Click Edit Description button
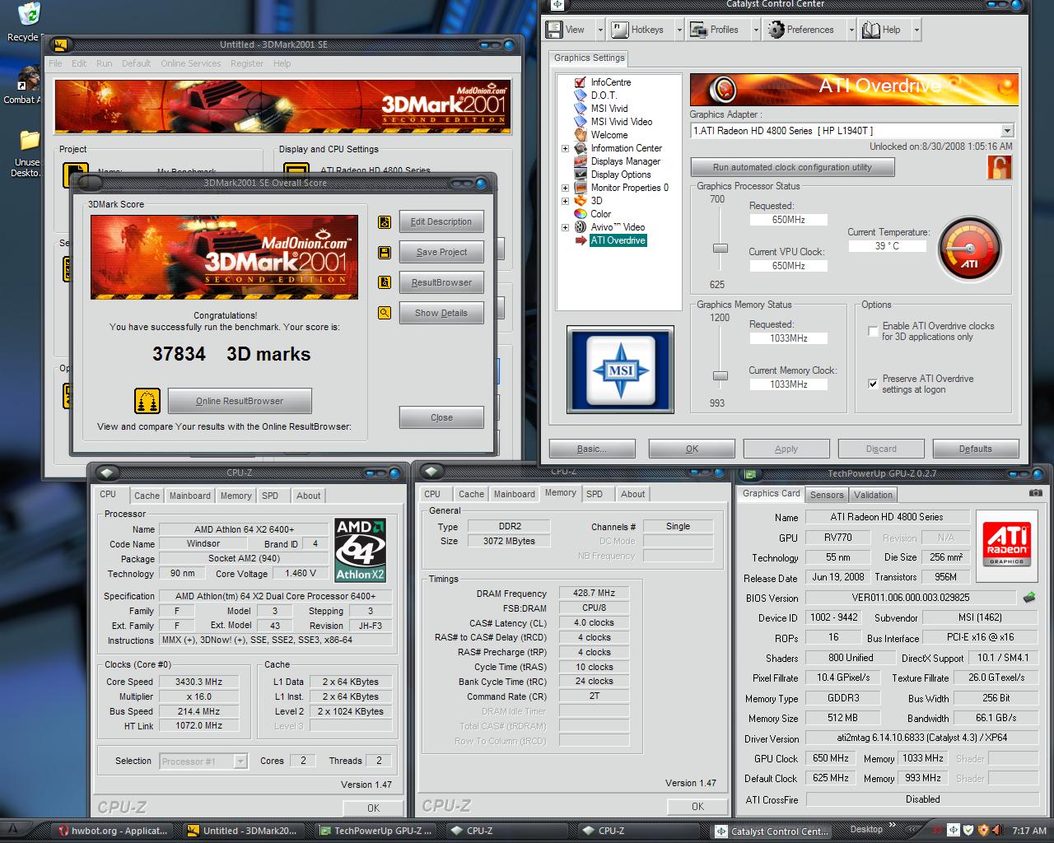The width and height of the screenshot is (1054, 843). click(x=441, y=221)
